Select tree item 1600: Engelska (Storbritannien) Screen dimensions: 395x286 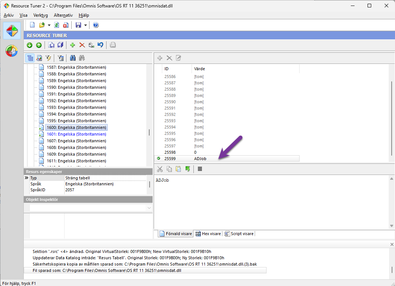76,127
